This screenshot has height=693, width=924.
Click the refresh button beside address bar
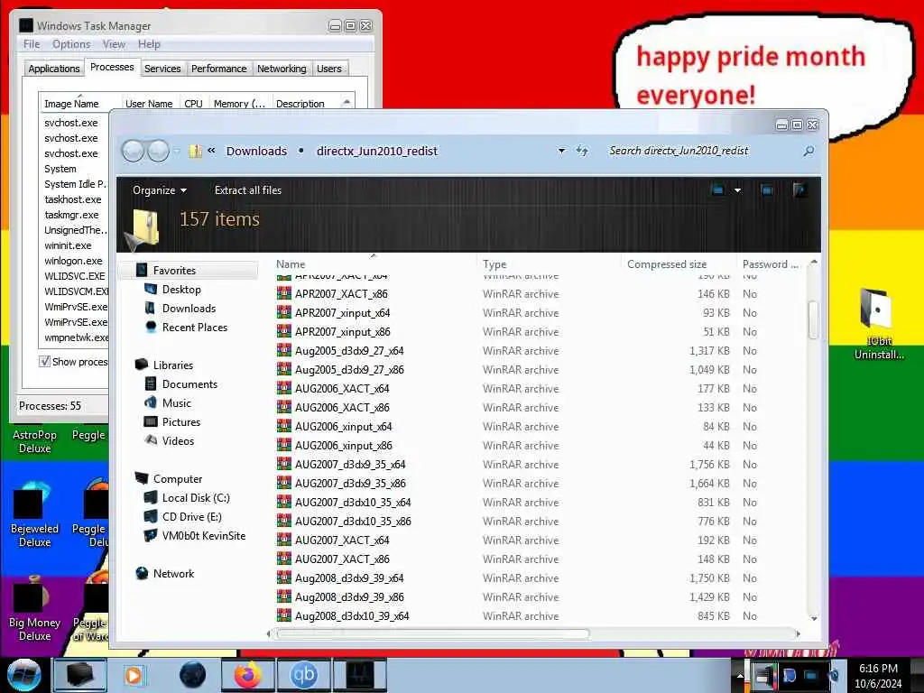(x=582, y=151)
